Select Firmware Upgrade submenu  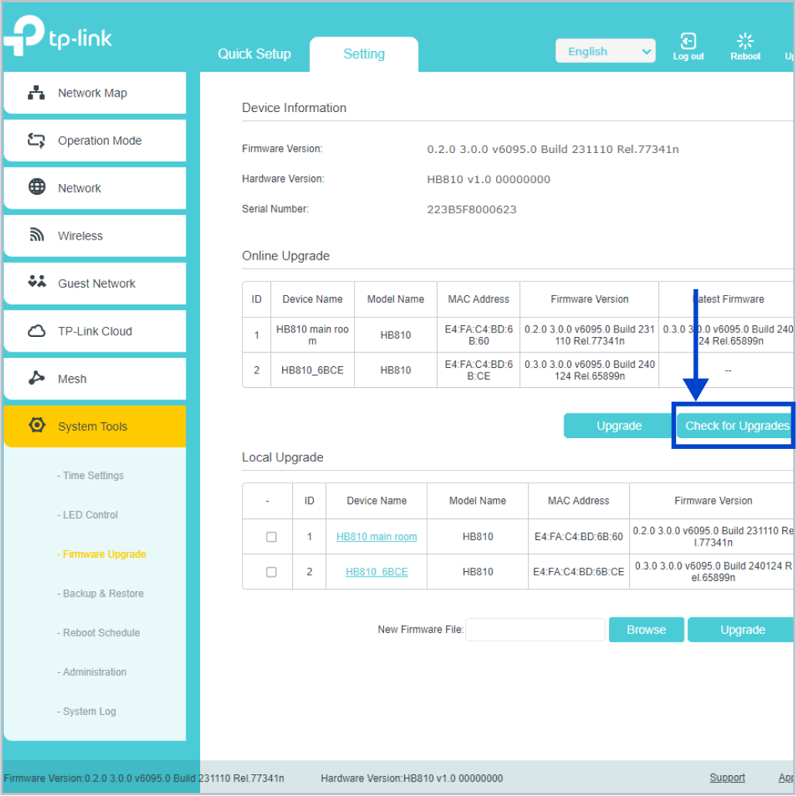click(x=101, y=554)
